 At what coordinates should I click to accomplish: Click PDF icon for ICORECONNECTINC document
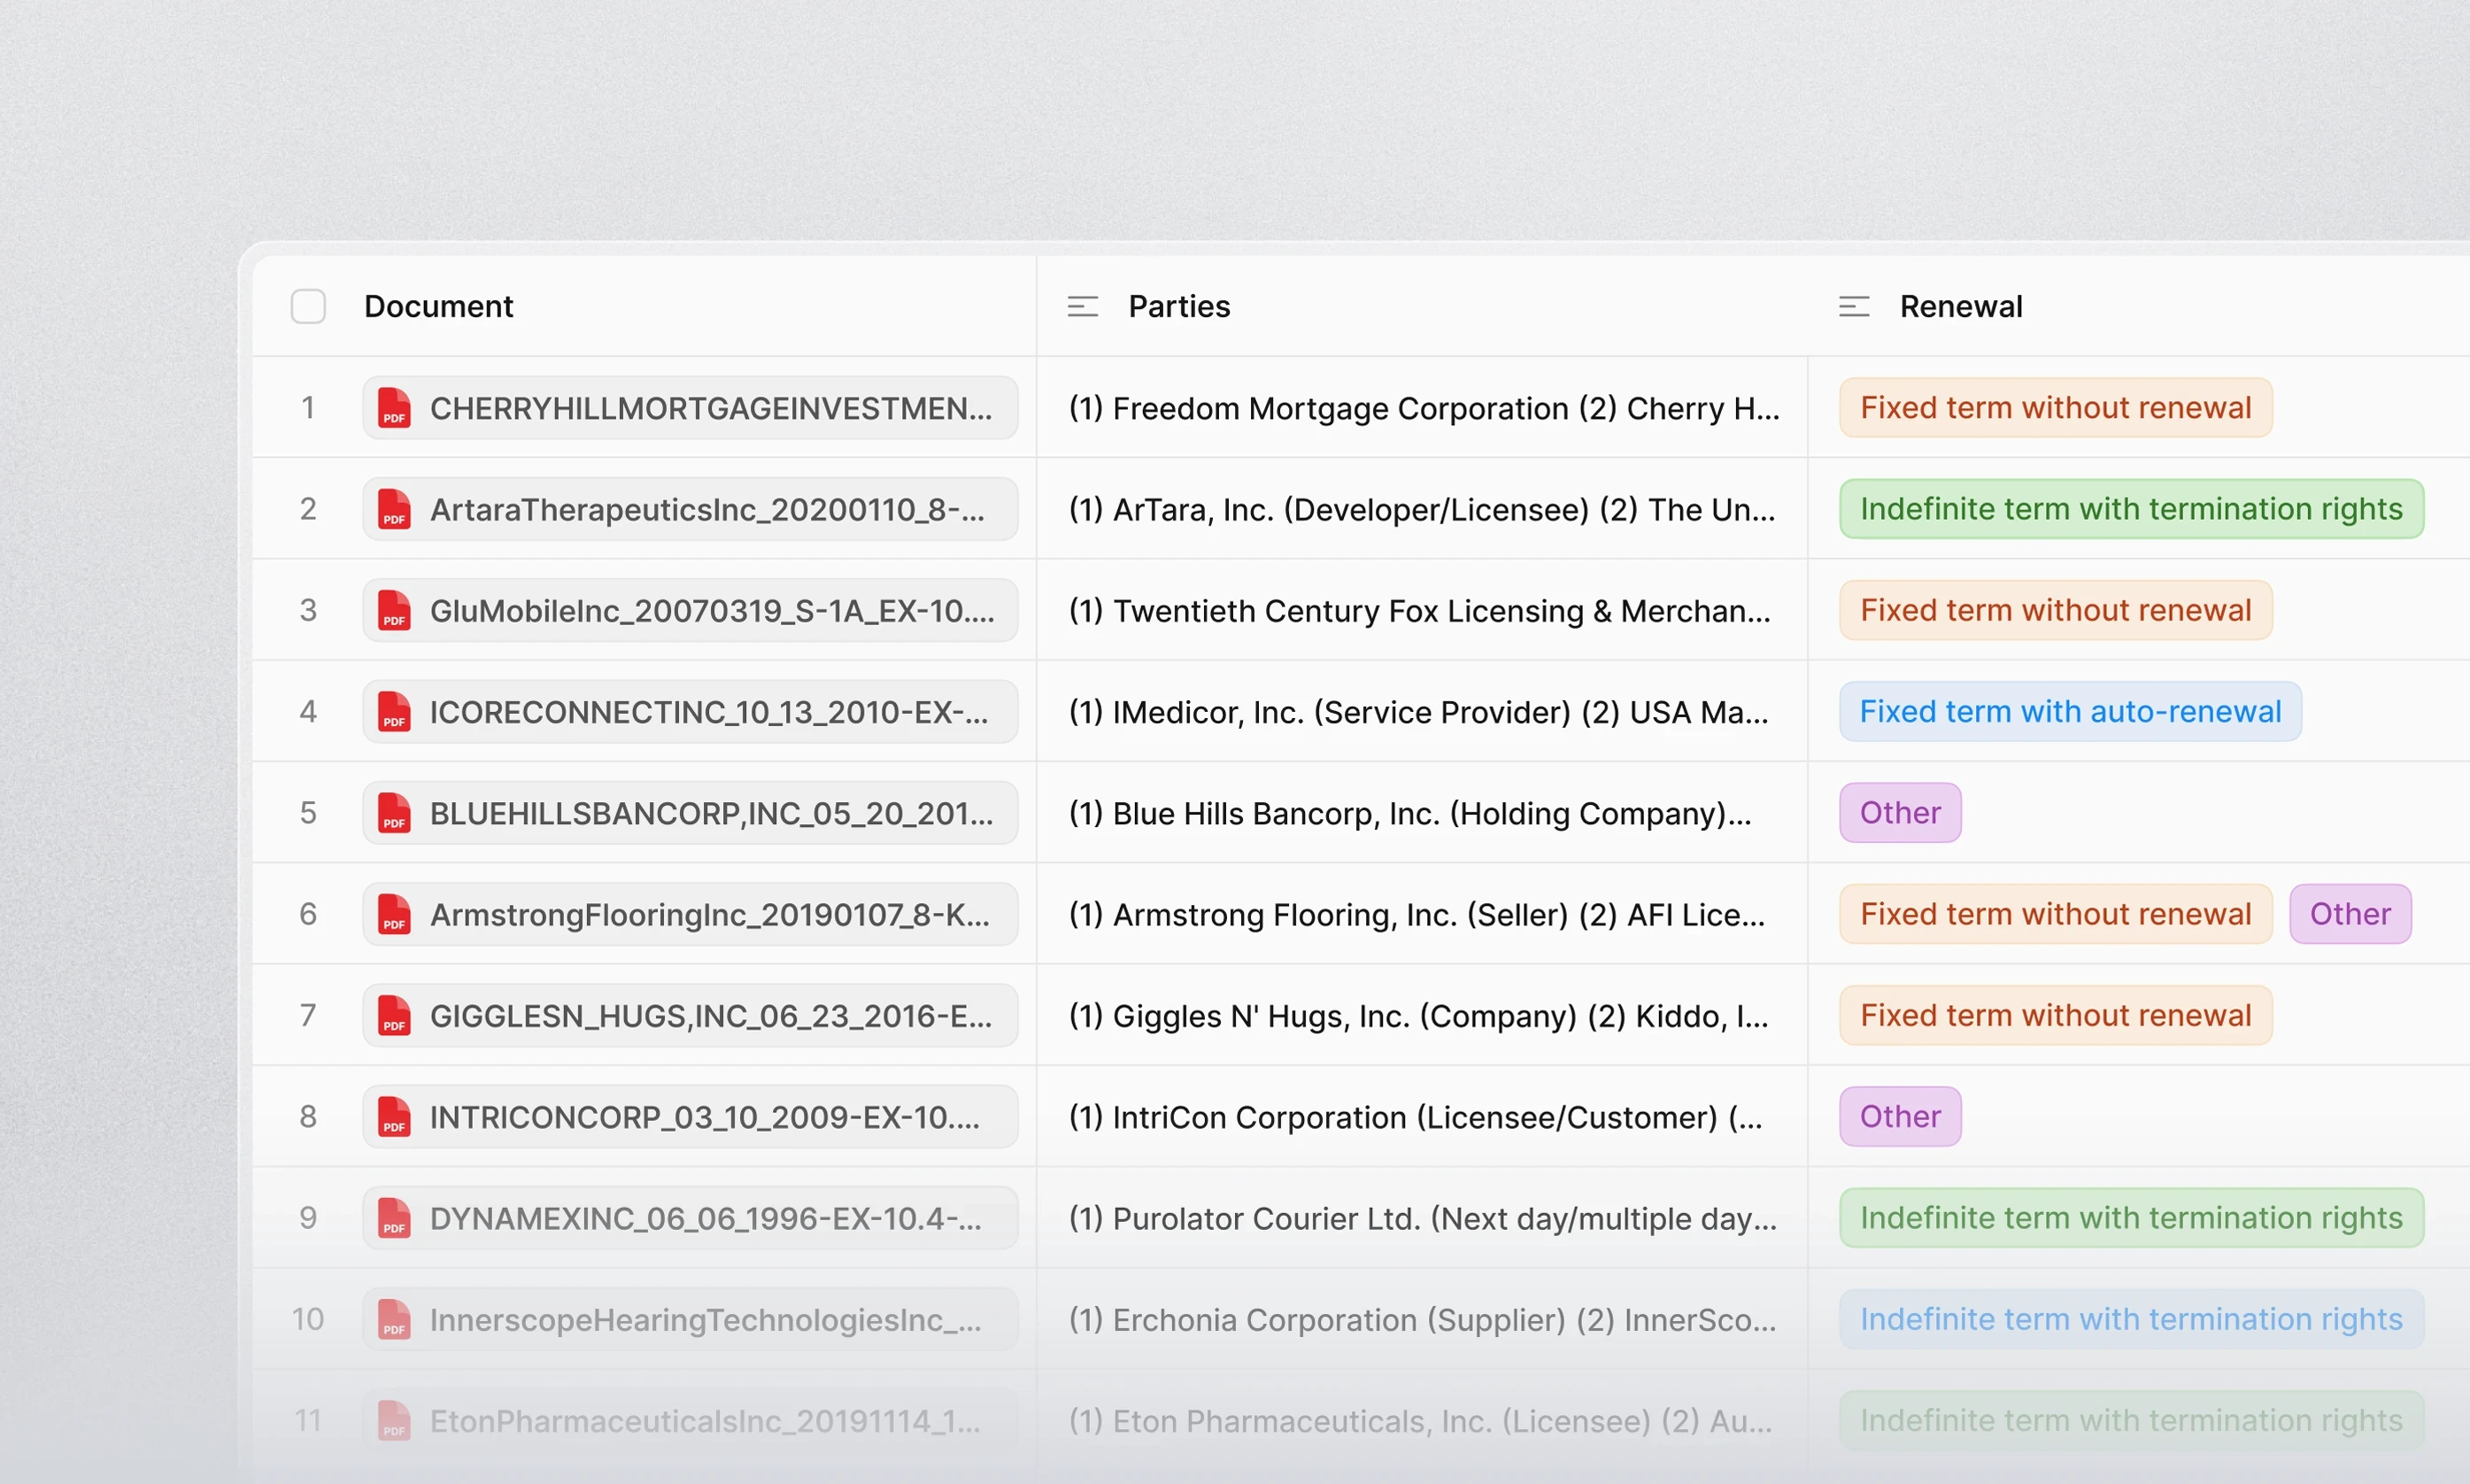394,712
